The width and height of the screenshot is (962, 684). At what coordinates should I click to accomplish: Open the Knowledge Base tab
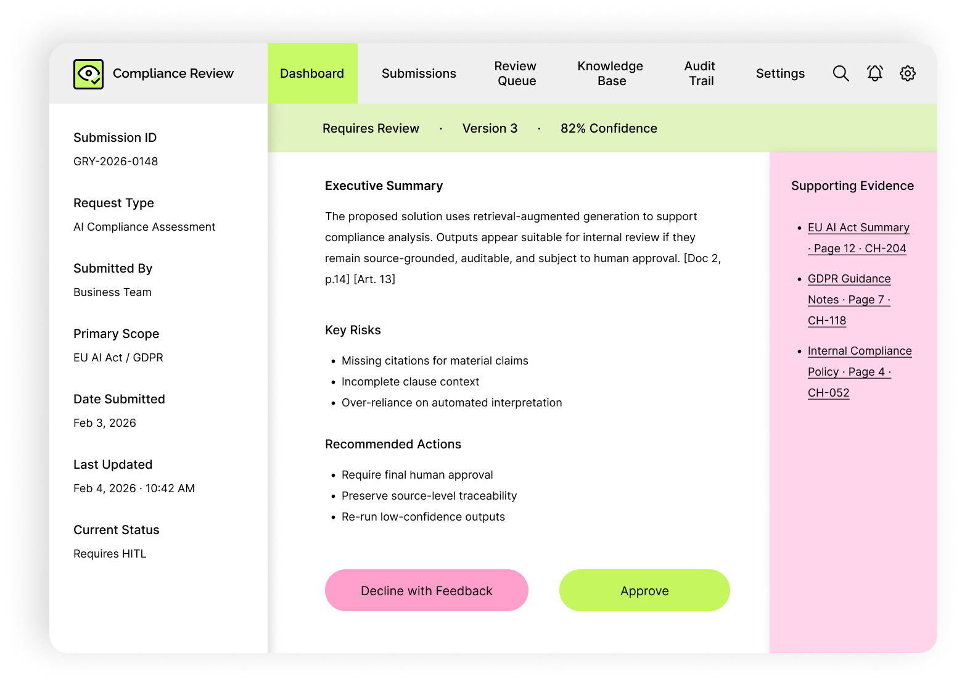(x=610, y=73)
